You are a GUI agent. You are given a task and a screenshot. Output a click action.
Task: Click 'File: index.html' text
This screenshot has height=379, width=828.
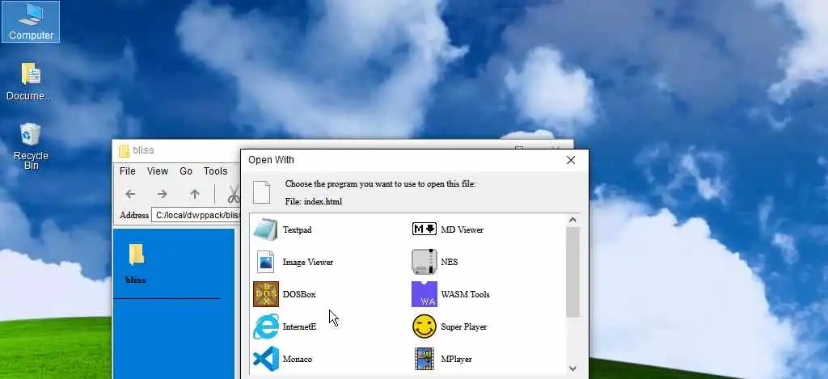[314, 202]
